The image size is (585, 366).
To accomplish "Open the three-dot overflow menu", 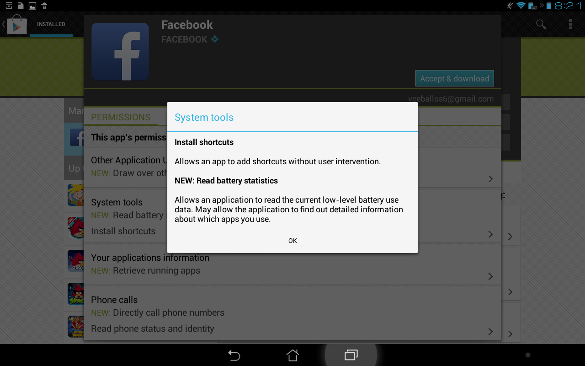I will [x=570, y=24].
